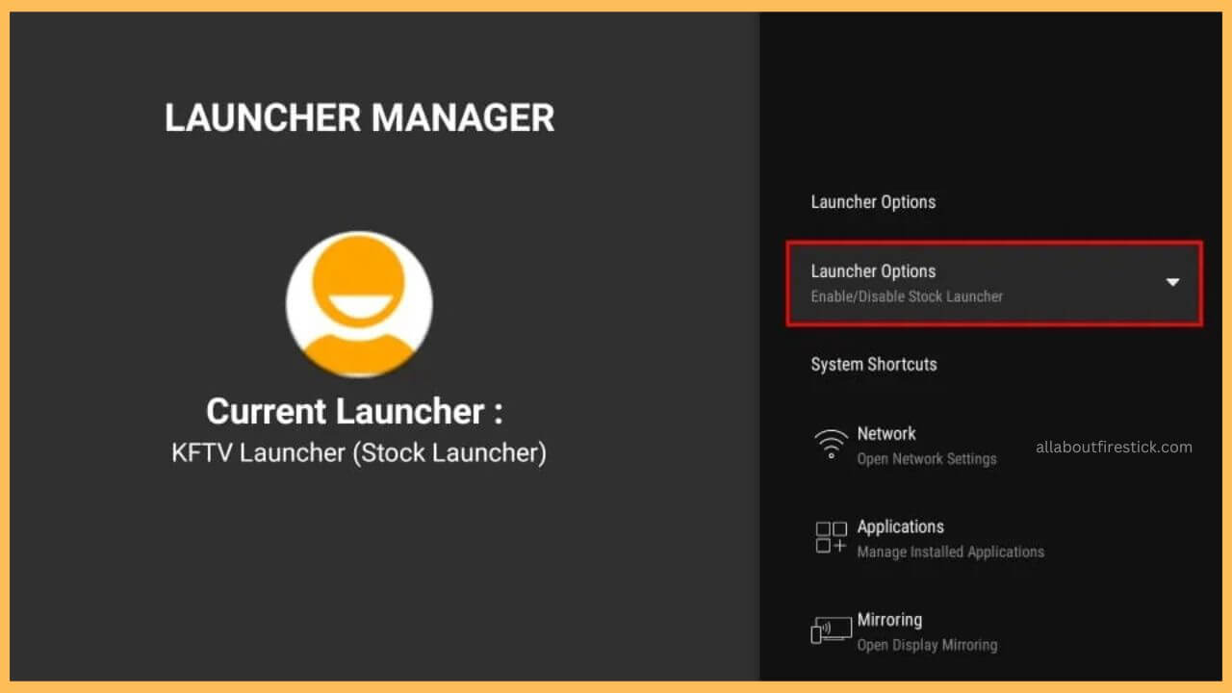Select the System Shortcuts section header
This screenshot has width=1232, height=693.
coord(873,364)
